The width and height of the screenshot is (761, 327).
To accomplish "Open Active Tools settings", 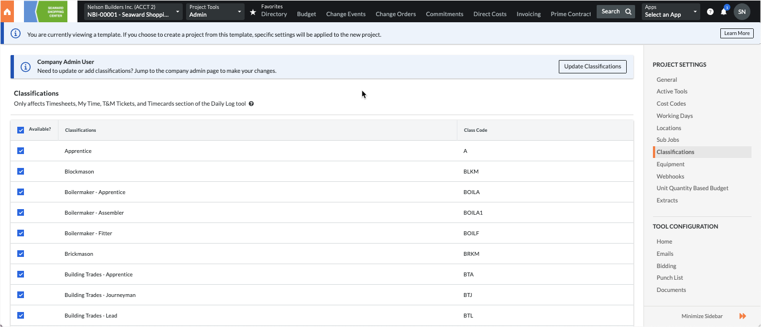I will [672, 92].
